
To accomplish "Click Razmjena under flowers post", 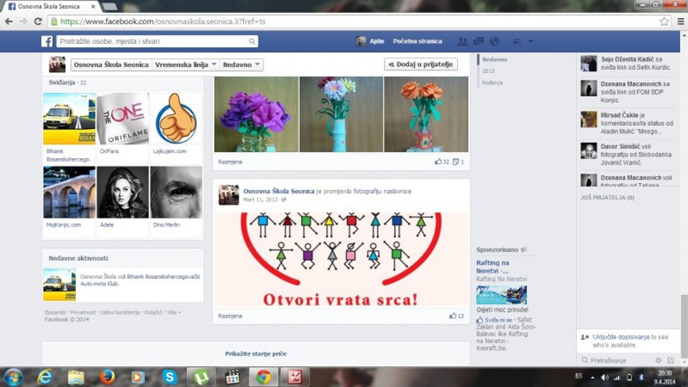I will (230, 162).
